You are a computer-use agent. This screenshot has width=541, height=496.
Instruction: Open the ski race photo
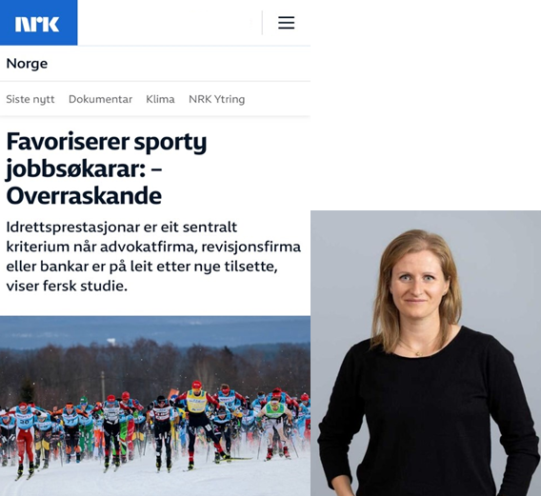coord(155,406)
